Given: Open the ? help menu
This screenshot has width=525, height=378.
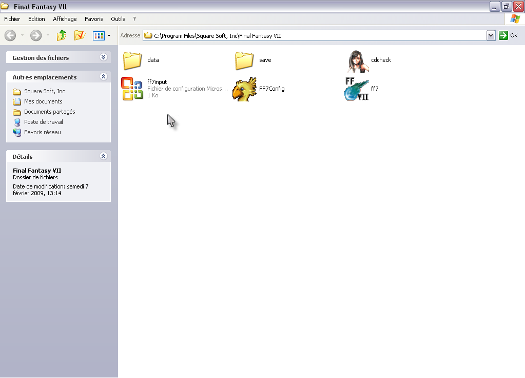Looking at the screenshot, I should pyautogui.click(x=134, y=19).
